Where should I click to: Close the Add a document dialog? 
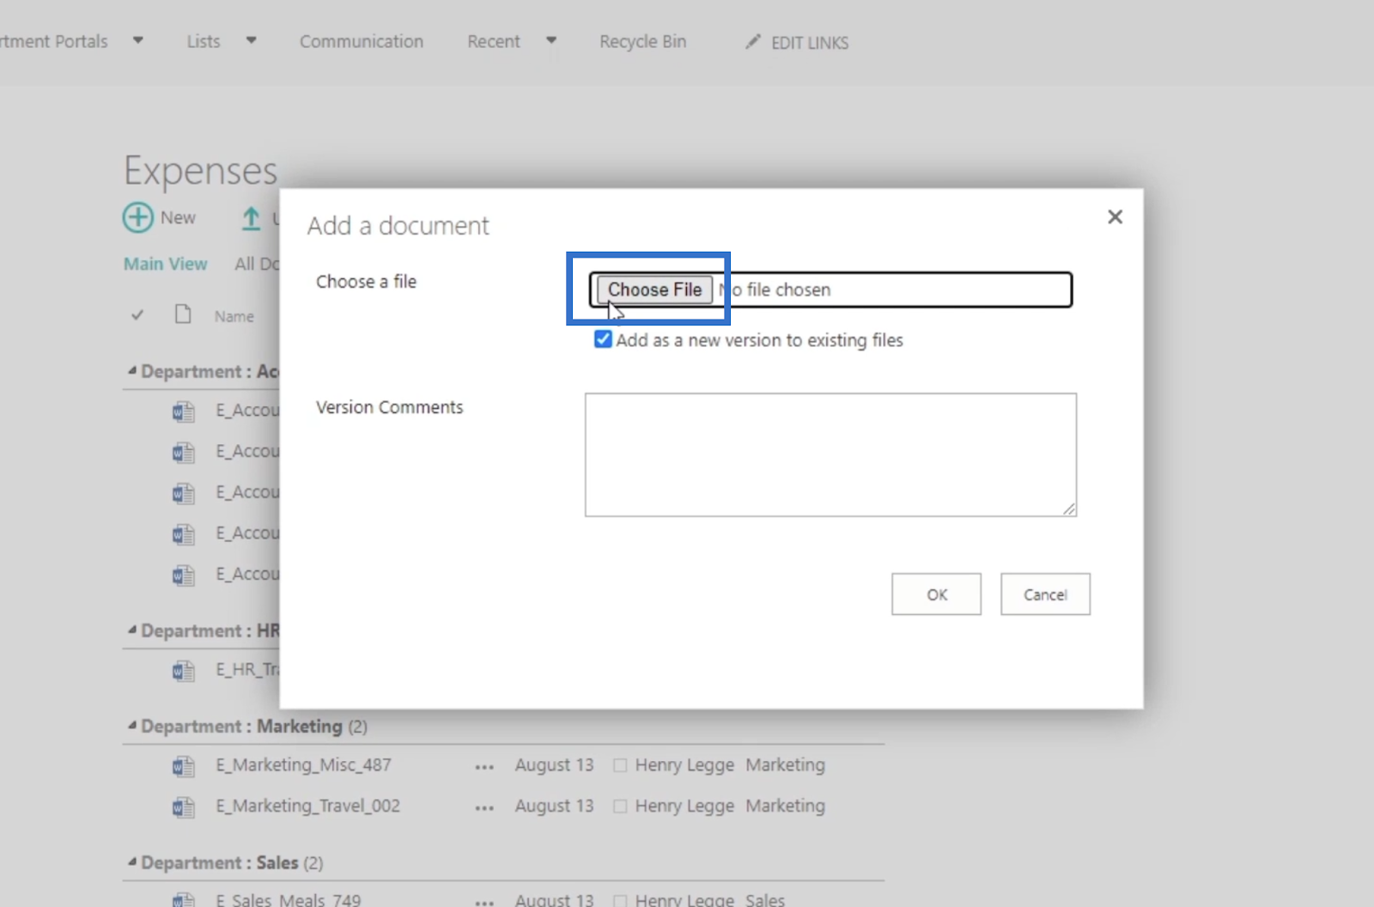(x=1115, y=216)
